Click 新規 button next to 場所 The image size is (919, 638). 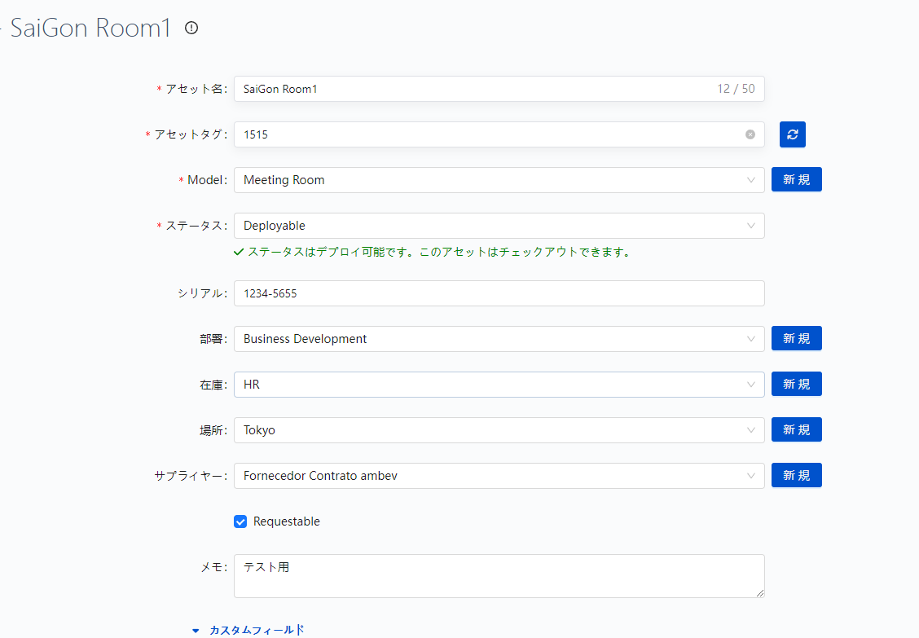click(796, 429)
